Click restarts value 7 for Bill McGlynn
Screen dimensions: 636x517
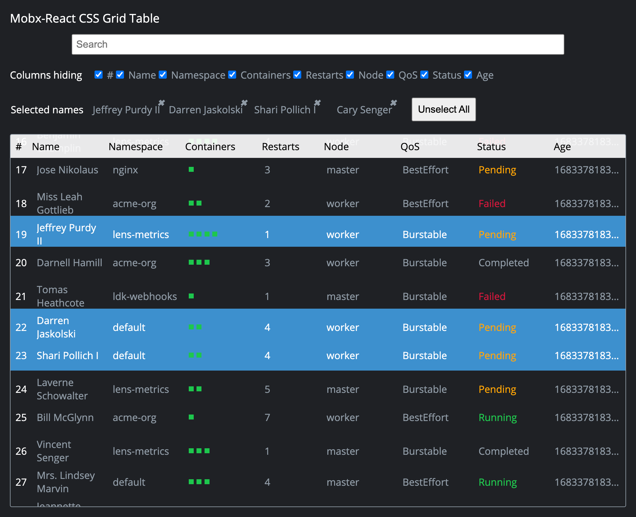267,417
